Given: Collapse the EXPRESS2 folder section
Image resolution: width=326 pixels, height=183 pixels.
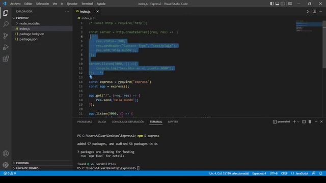Looking at the screenshot, I should click(x=42, y=18).
